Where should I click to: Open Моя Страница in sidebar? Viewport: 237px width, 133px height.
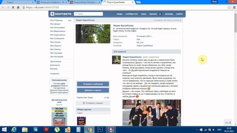point(56,20)
